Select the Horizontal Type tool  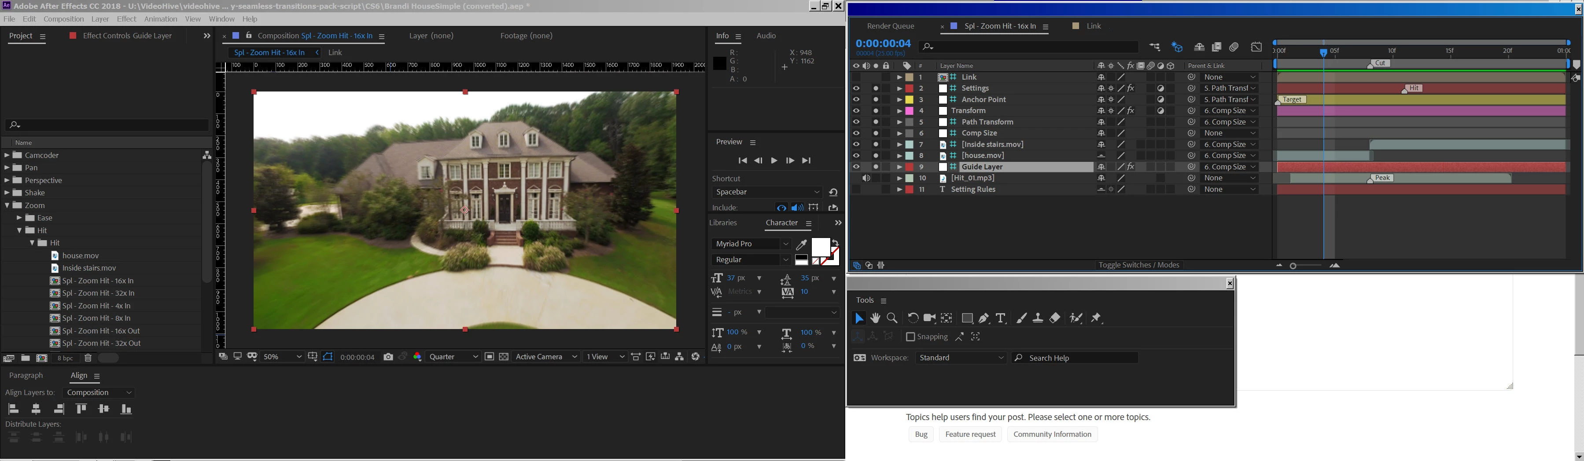coord(1001,318)
